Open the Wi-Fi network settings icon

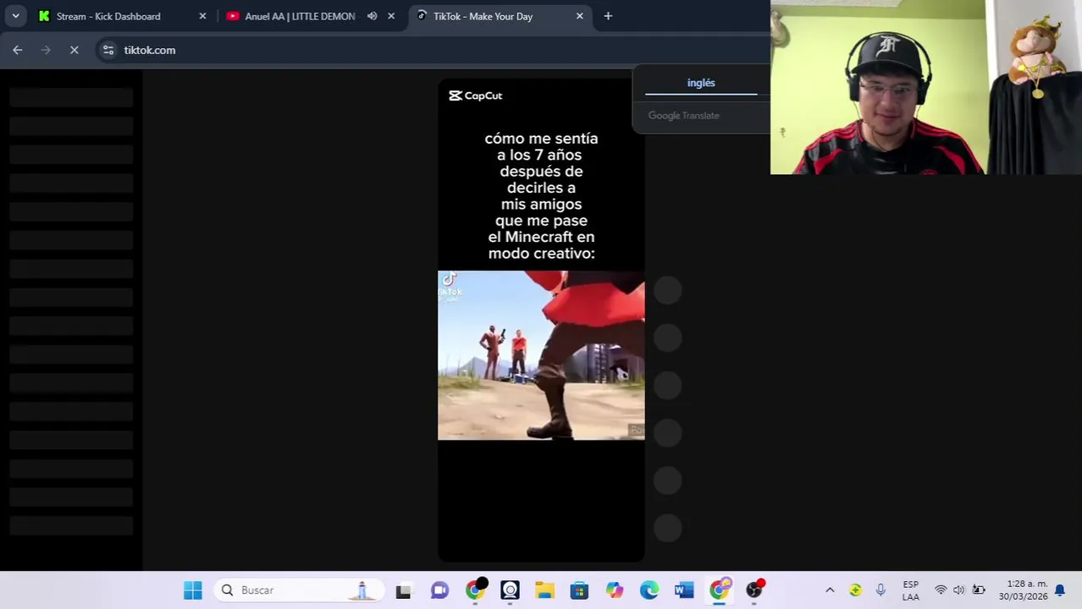pos(941,590)
